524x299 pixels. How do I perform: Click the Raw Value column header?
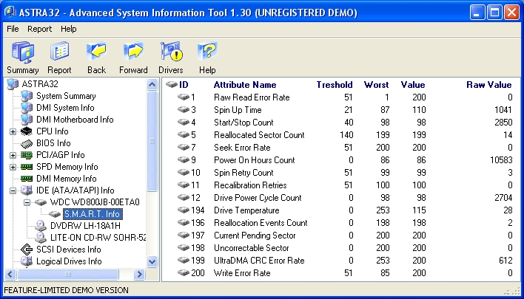(488, 85)
